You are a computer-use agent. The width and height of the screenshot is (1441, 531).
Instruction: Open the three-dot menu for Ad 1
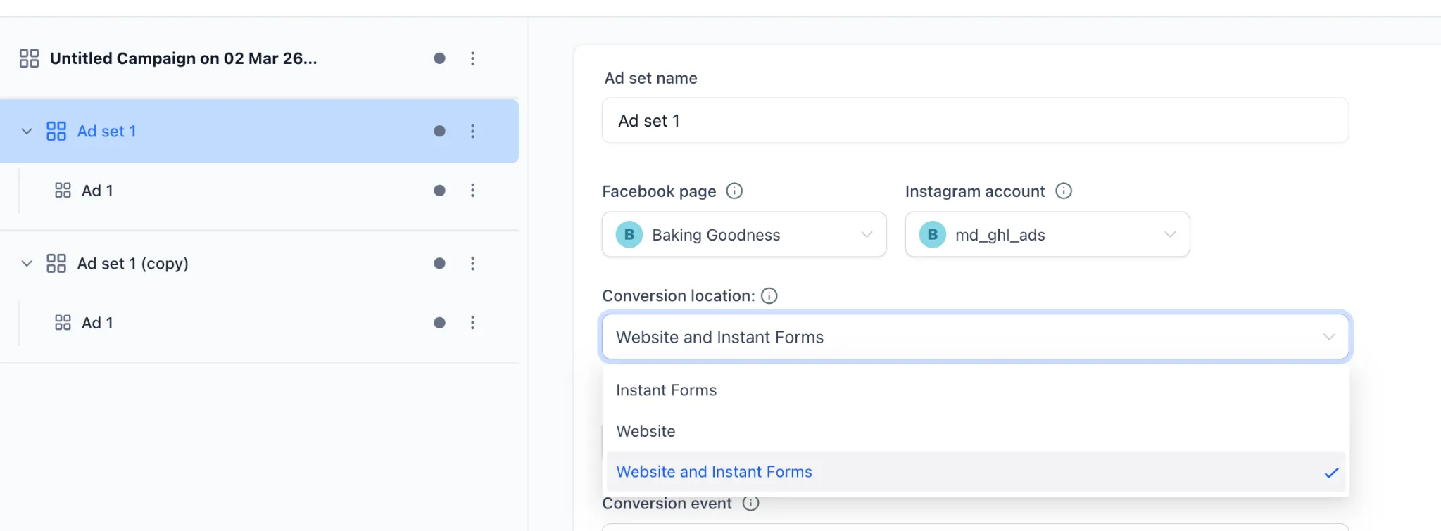coord(473,190)
